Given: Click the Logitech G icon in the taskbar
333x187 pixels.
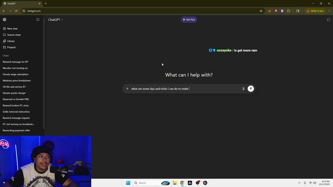Looking at the screenshot, I should [205, 183].
